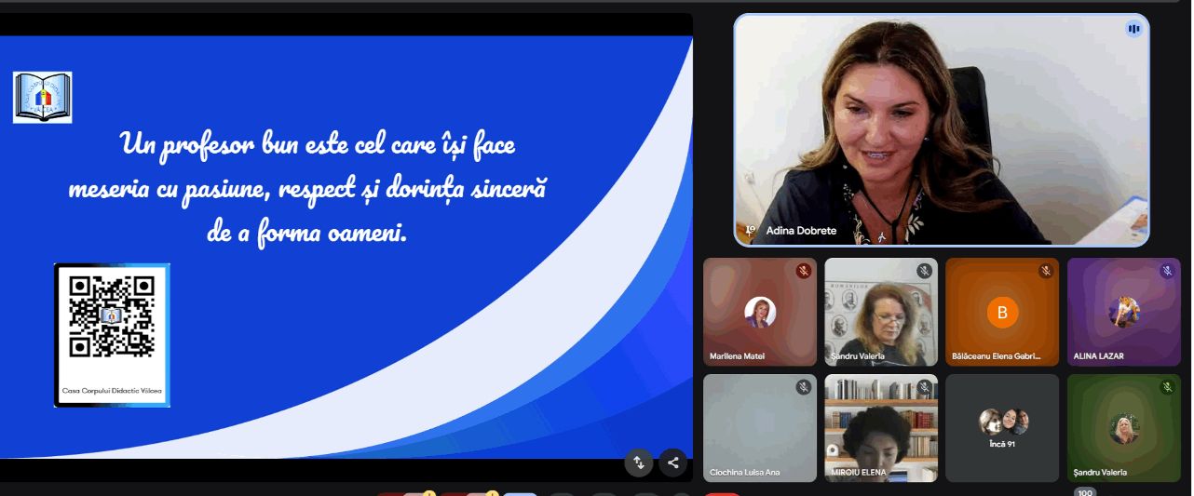Click the book logo on the slide

[43, 97]
